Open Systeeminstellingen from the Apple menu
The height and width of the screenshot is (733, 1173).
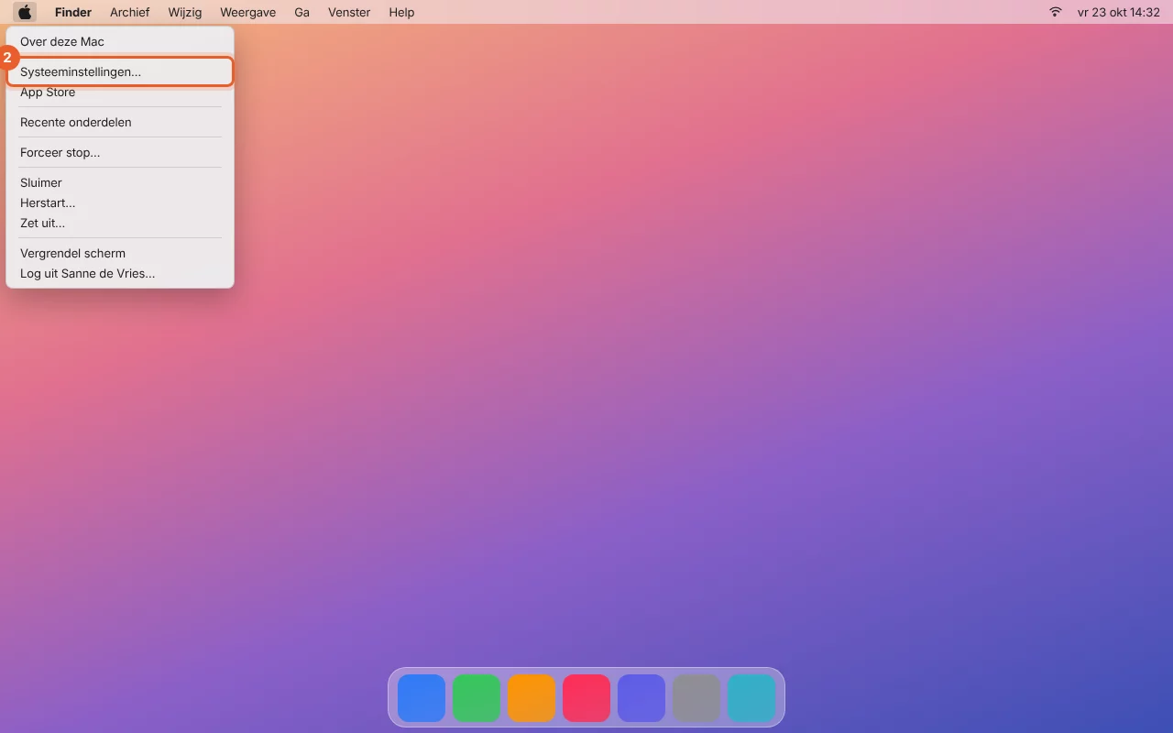point(120,71)
